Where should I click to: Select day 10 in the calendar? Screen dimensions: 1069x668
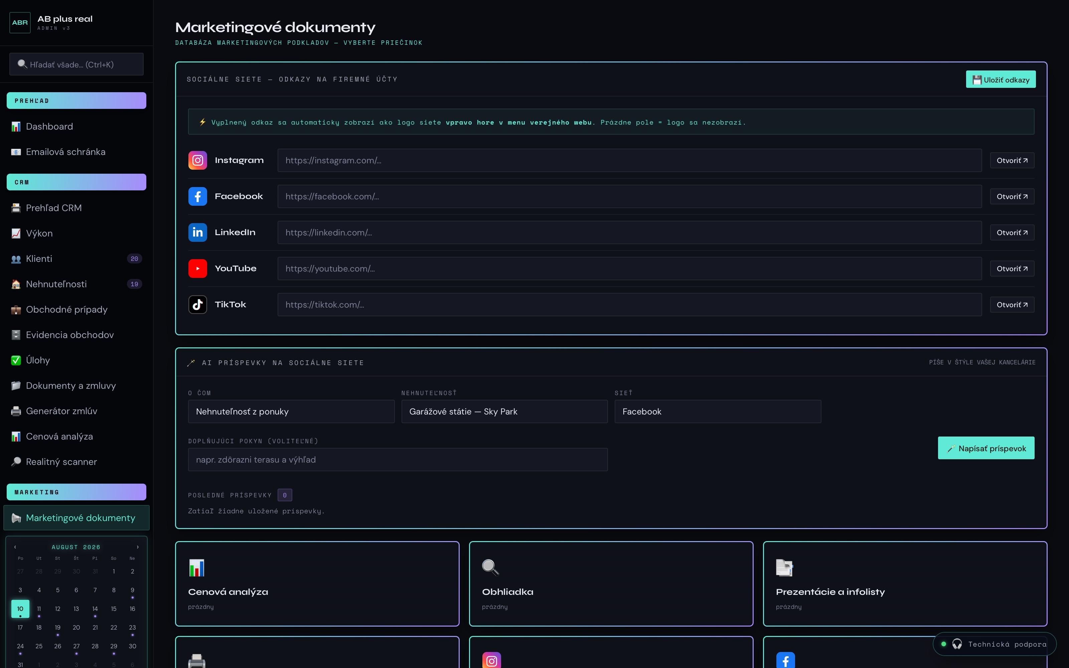20,609
